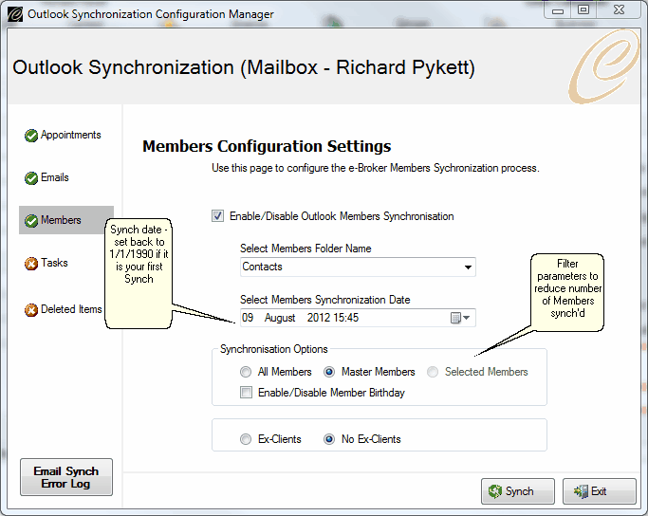Click the green check icon beside Members
The height and width of the screenshot is (516, 648).
pos(31,221)
